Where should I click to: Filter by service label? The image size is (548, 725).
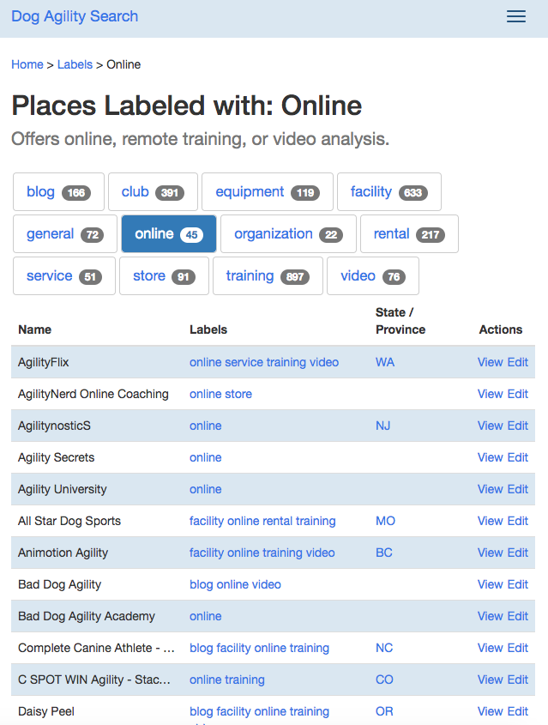[64, 276]
